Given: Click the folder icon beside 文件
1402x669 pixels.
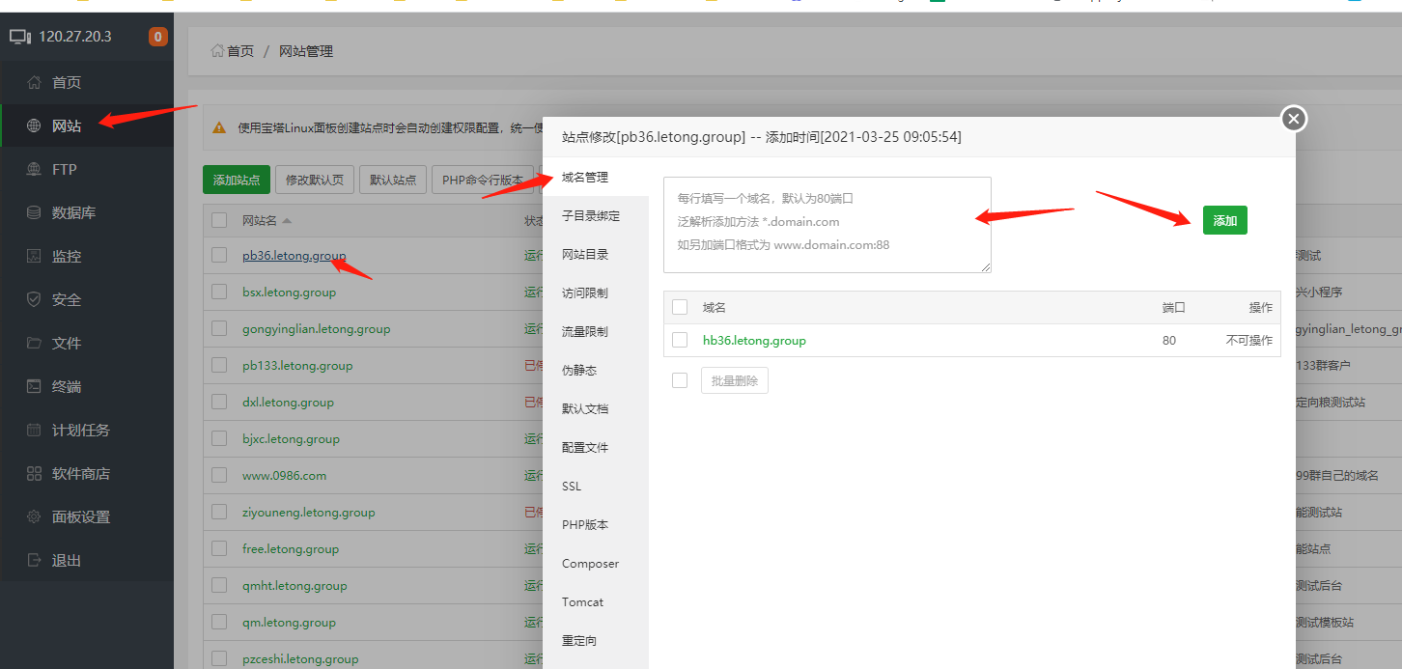Looking at the screenshot, I should pos(34,343).
